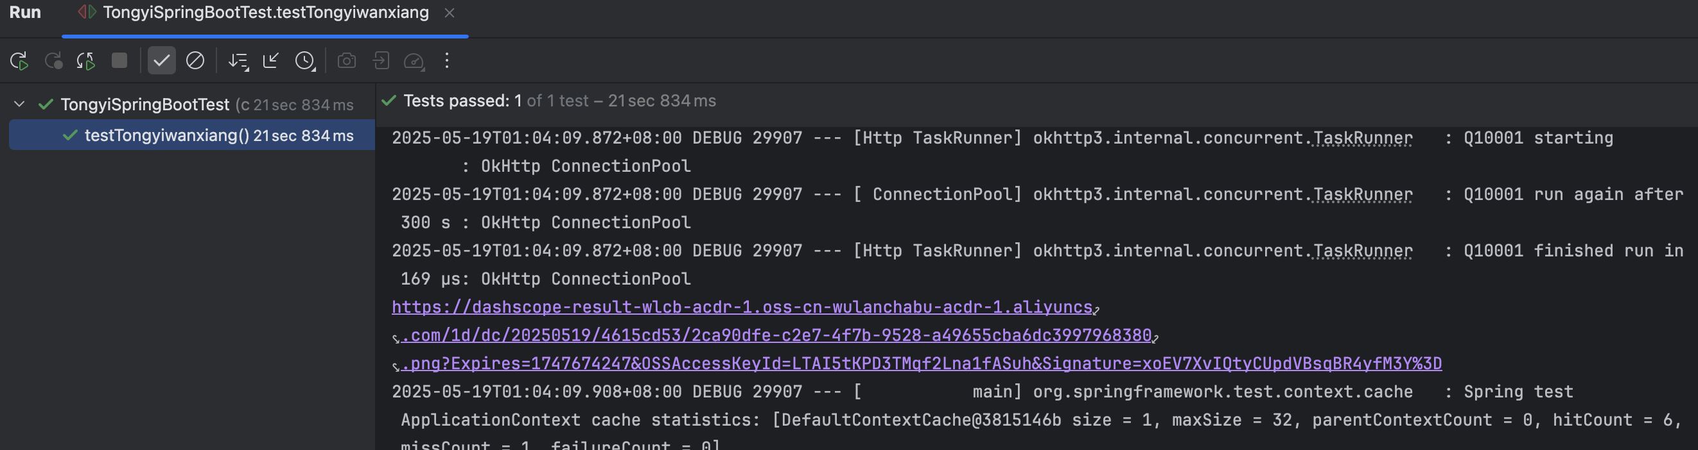Click the 'Q10001 starting' log line
The height and width of the screenshot is (450, 1698).
click(1002, 138)
